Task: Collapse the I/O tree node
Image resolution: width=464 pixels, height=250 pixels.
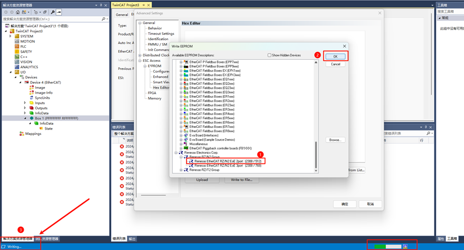Action: (x=11, y=72)
